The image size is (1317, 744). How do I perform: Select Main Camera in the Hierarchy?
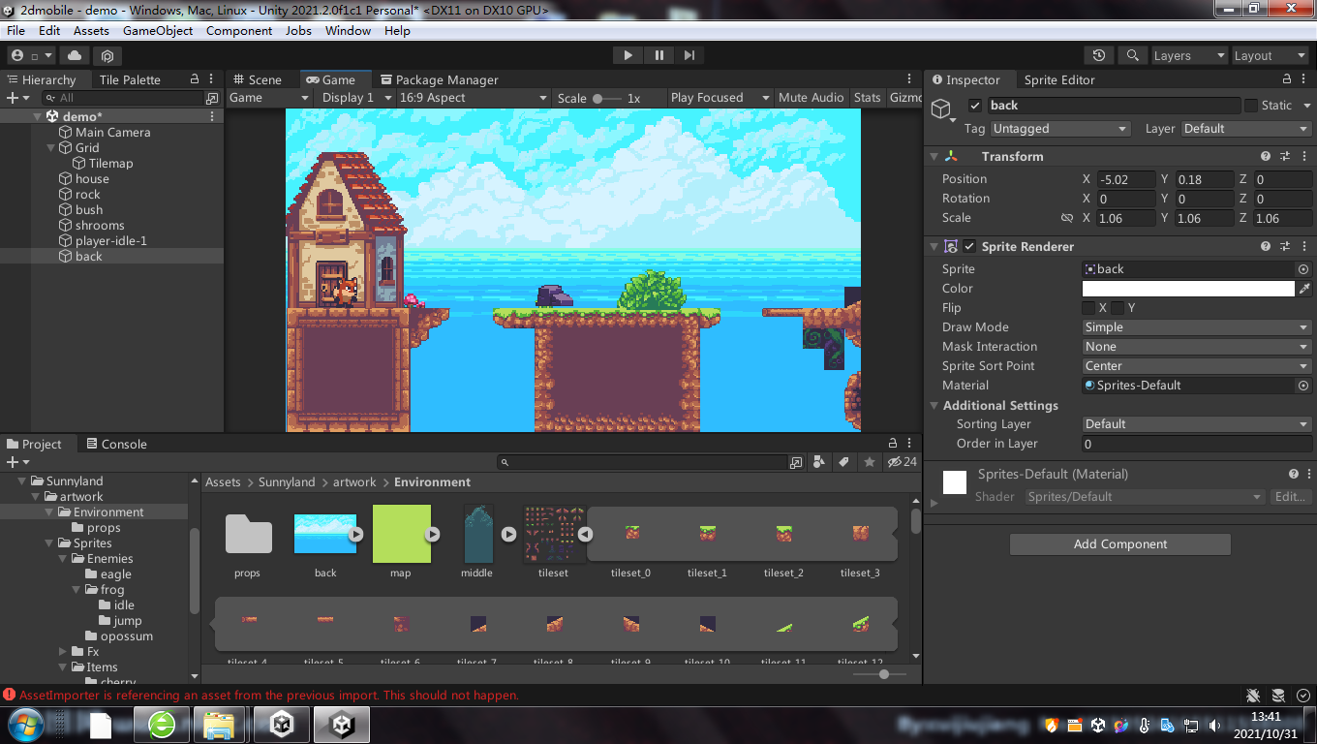click(x=112, y=132)
